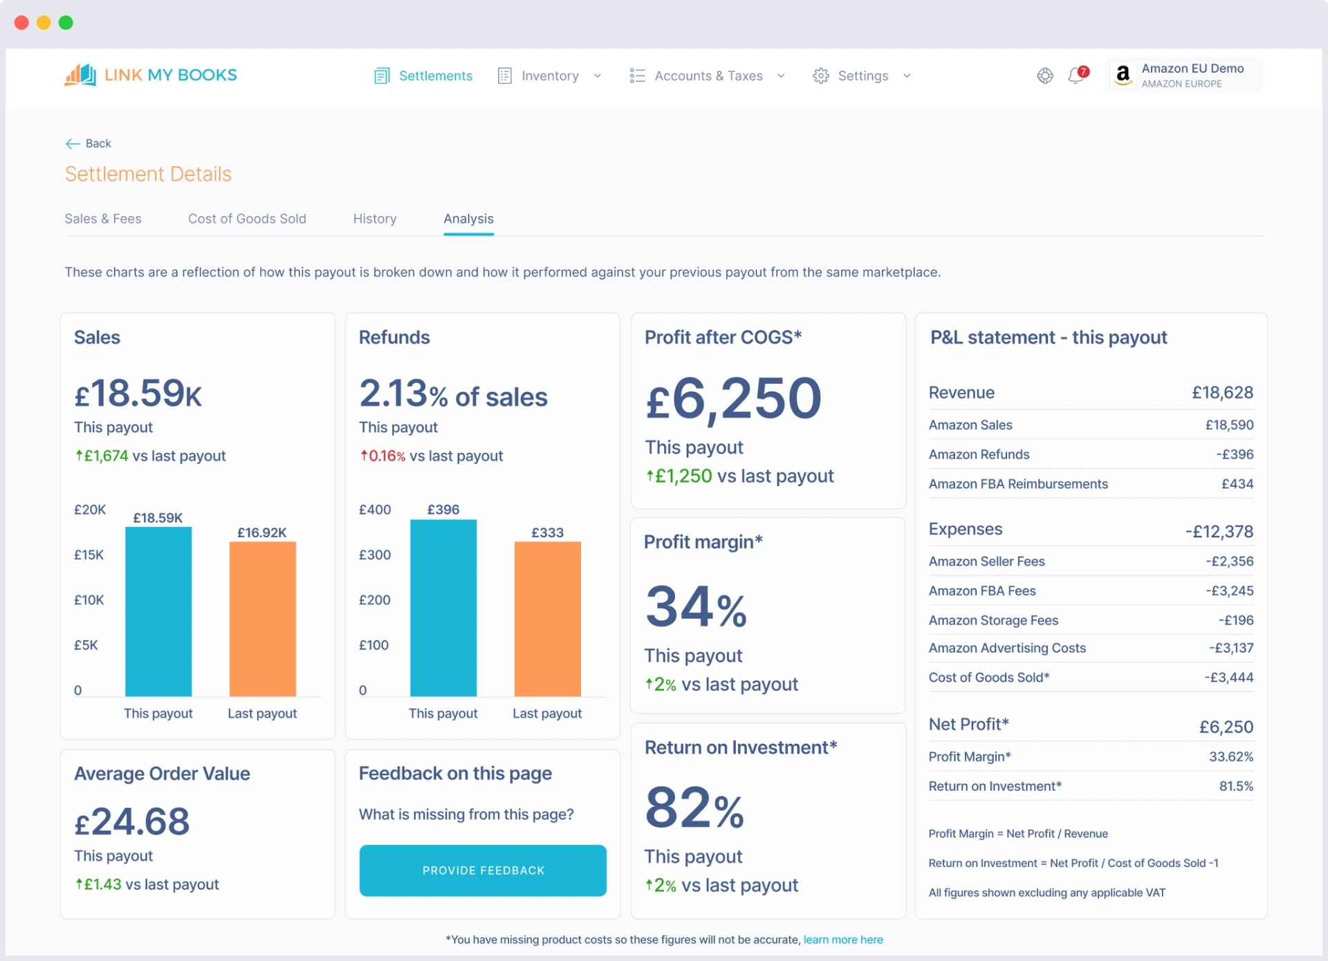The image size is (1328, 961).
Task: Open the Settlements menu item
Action: coord(423,76)
